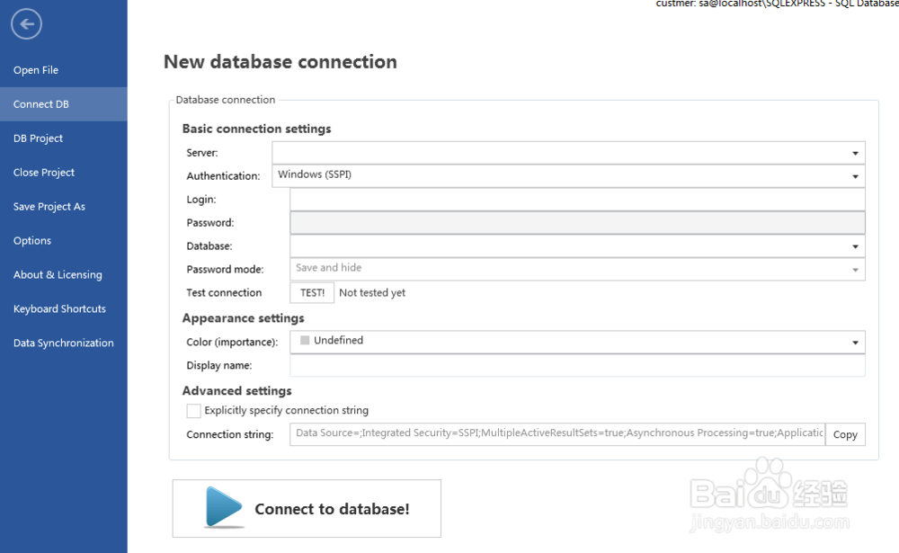Select Data Synchronization in the sidebar
899x553 pixels.
63,343
